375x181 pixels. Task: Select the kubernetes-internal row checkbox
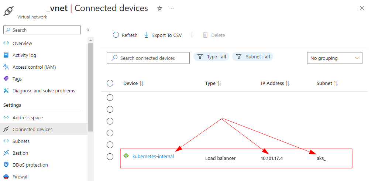click(x=110, y=157)
